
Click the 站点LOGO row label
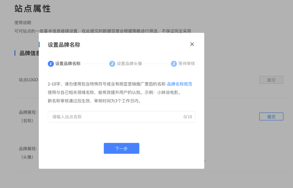tap(28, 80)
